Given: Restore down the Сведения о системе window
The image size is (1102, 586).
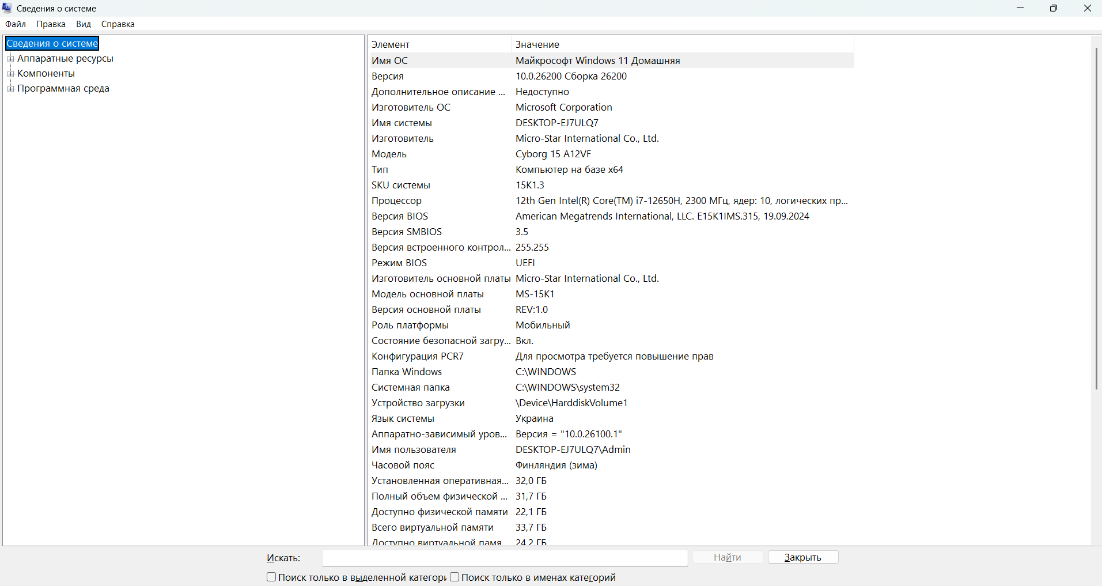Looking at the screenshot, I should tap(1054, 8).
